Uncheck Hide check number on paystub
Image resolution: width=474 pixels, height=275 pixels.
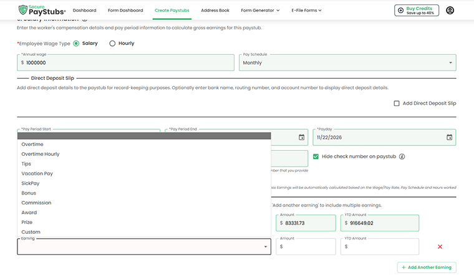tap(316, 157)
